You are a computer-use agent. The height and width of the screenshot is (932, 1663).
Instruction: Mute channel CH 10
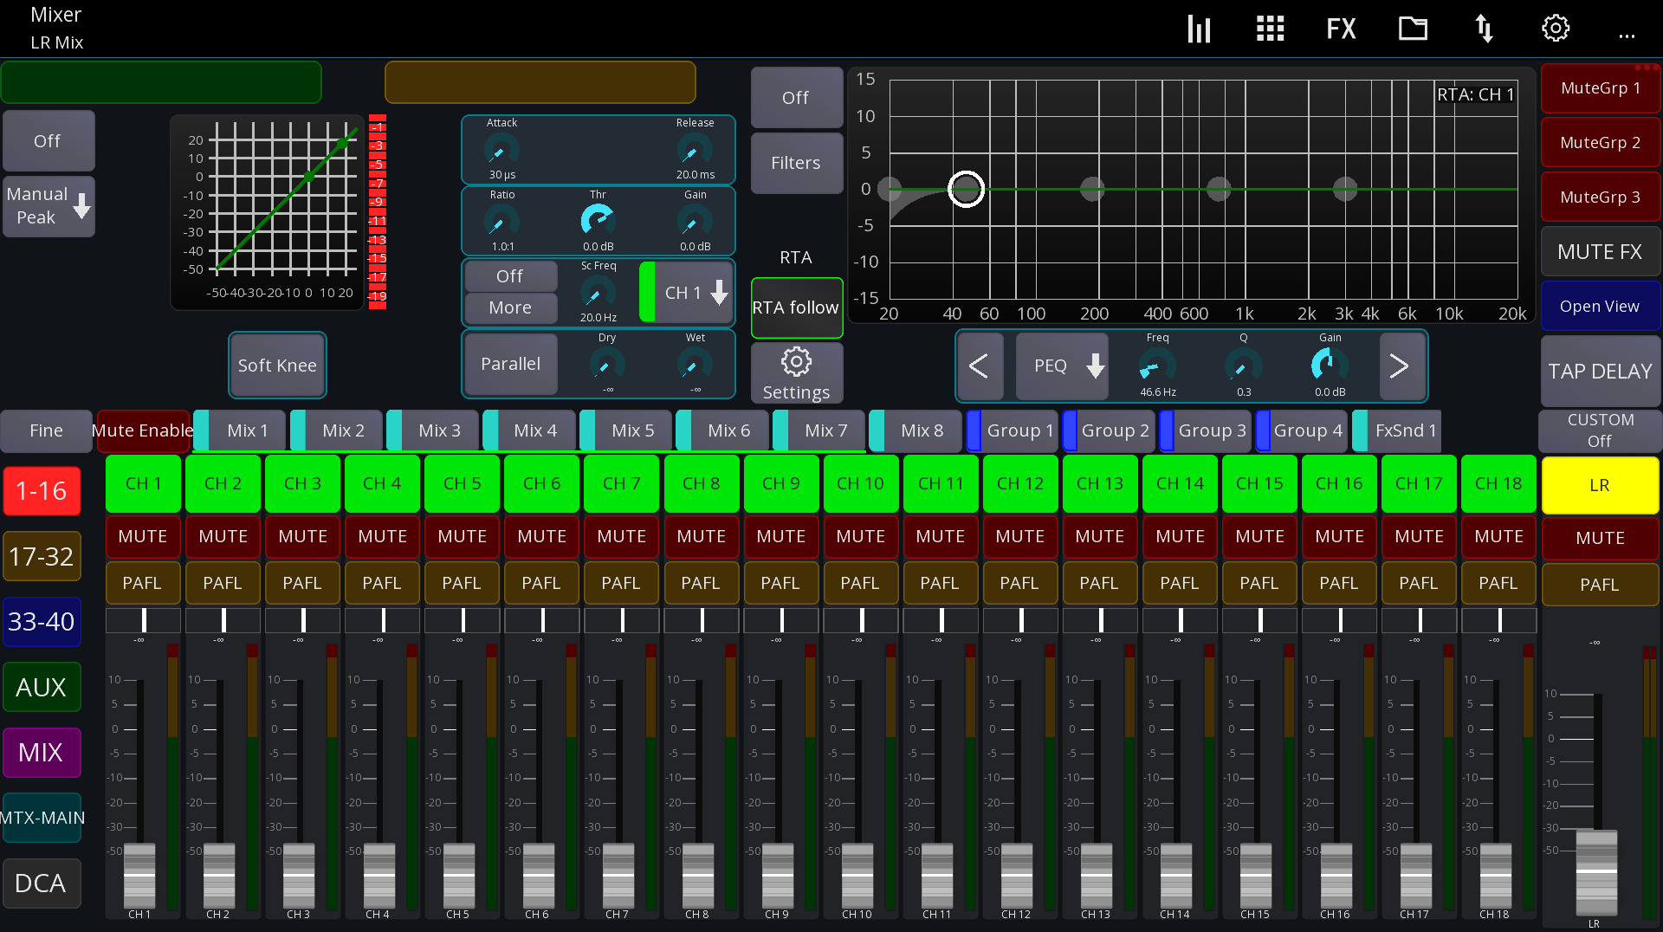pos(860,536)
